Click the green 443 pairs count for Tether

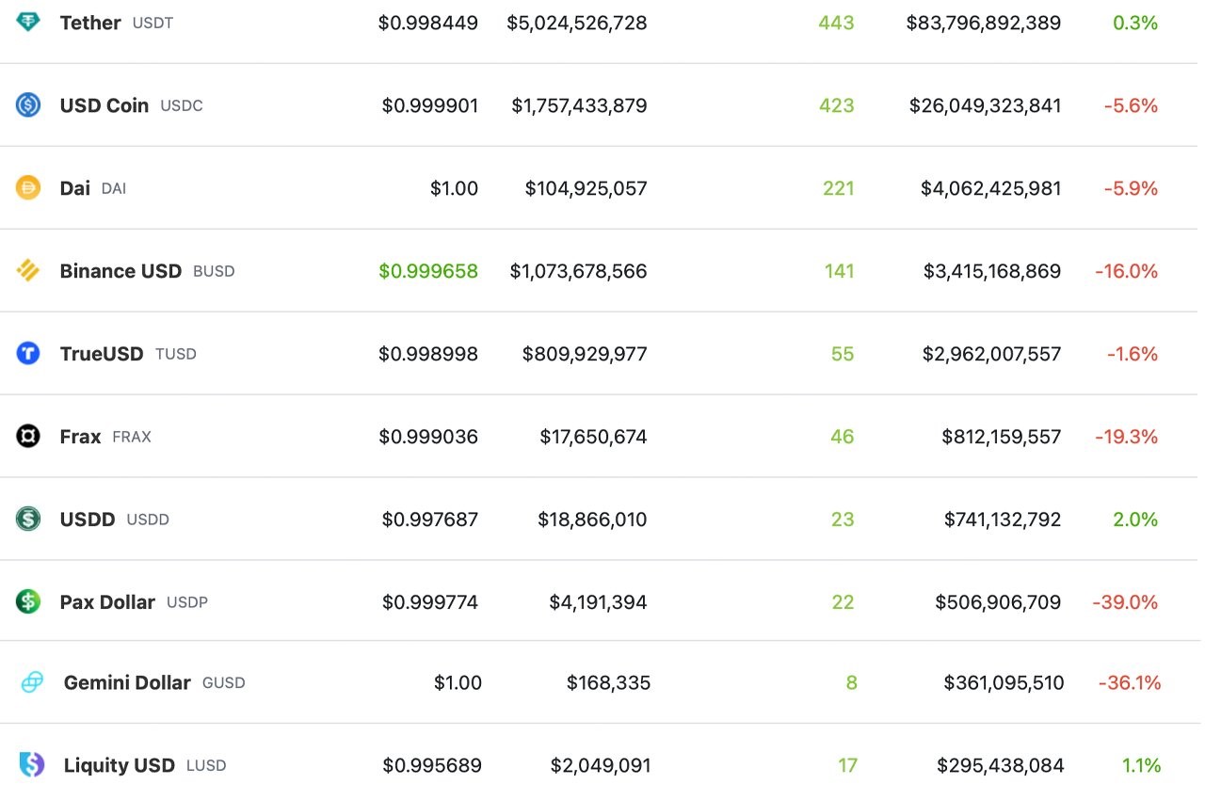tap(835, 23)
